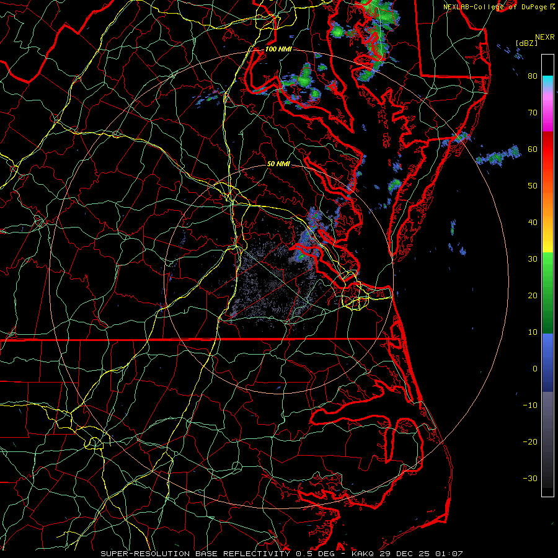Click the green segment of the reflectivity color bar
This screenshot has height=558, width=558.
tap(547, 293)
